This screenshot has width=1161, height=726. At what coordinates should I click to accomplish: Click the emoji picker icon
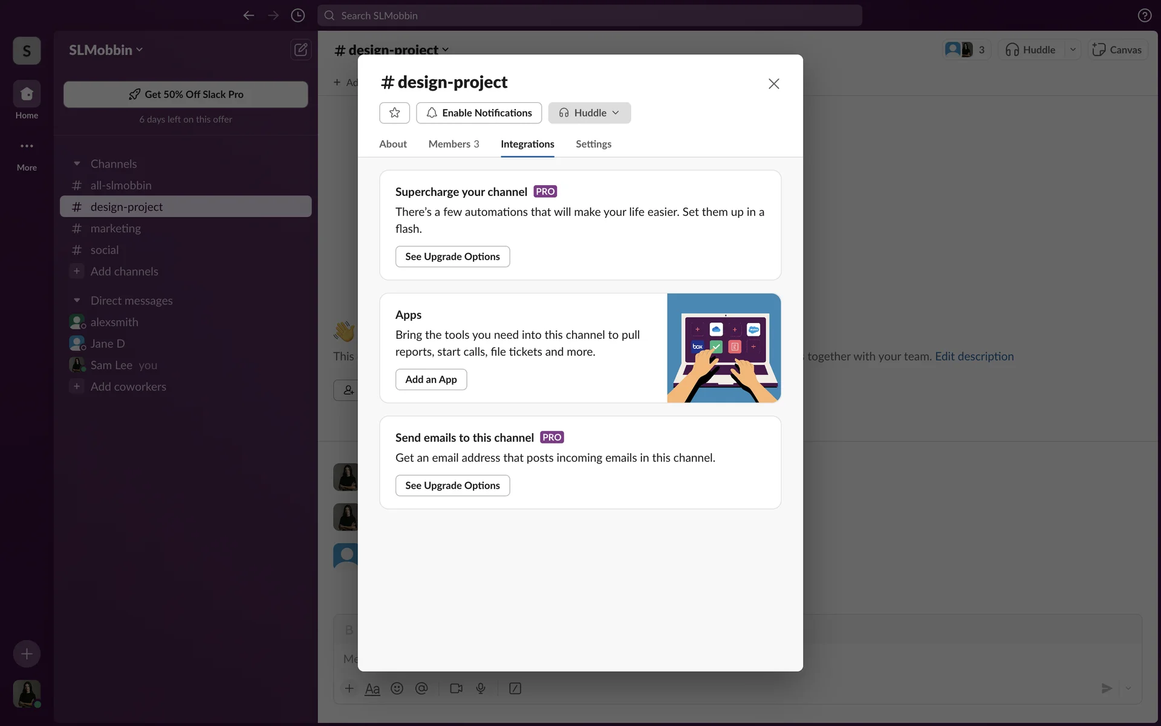click(x=397, y=688)
